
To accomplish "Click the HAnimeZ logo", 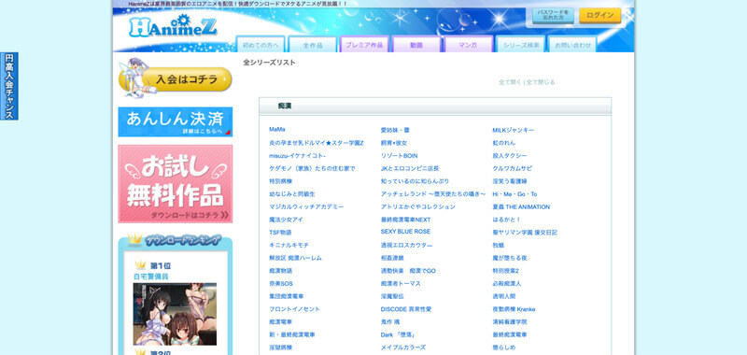I will click(173, 26).
